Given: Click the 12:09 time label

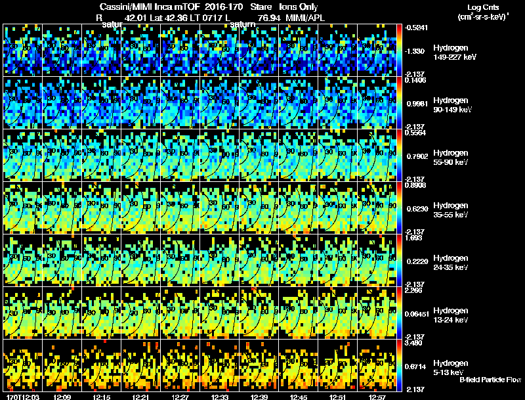Looking at the screenshot, I should (x=62, y=397).
